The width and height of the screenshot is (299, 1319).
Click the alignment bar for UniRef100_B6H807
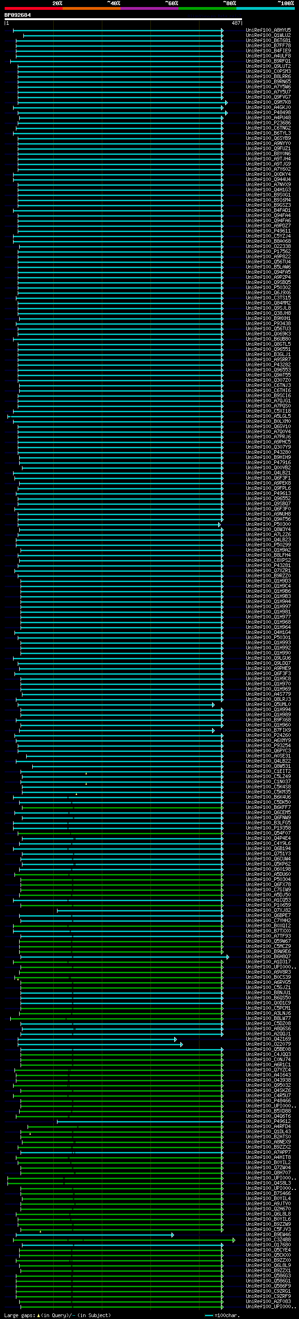click(125, 956)
